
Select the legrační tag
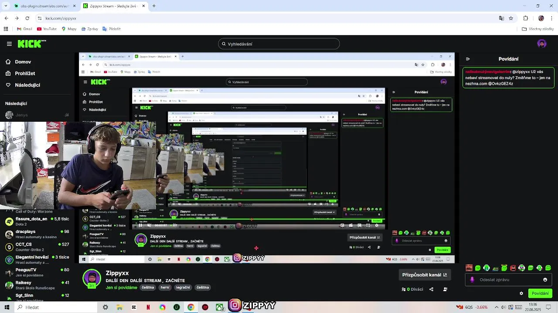click(x=183, y=287)
